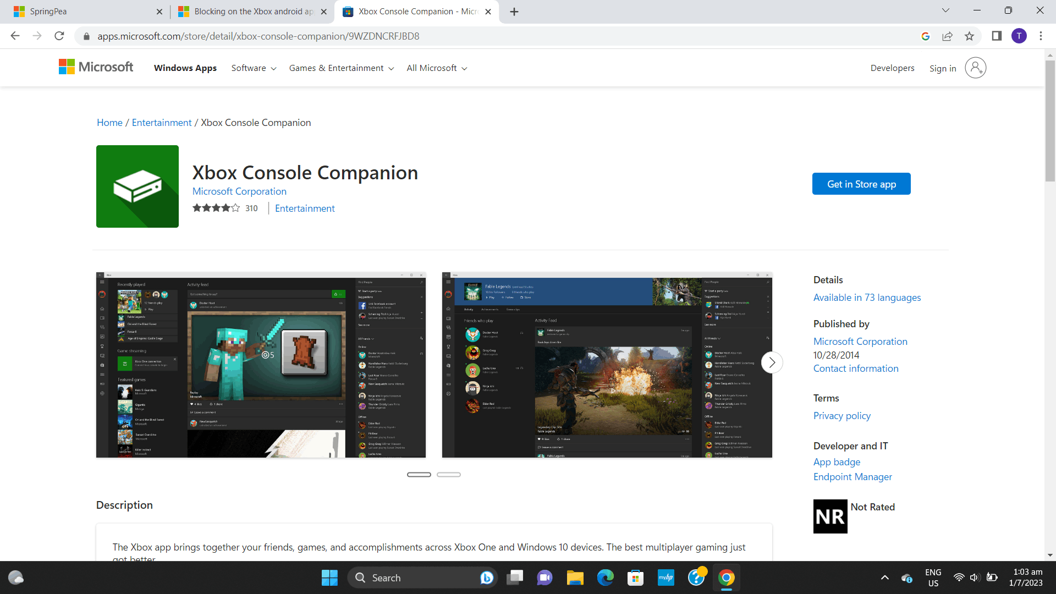Image resolution: width=1056 pixels, height=594 pixels.
Task: Select first carousel page indicator
Action: tap(419, 475)
